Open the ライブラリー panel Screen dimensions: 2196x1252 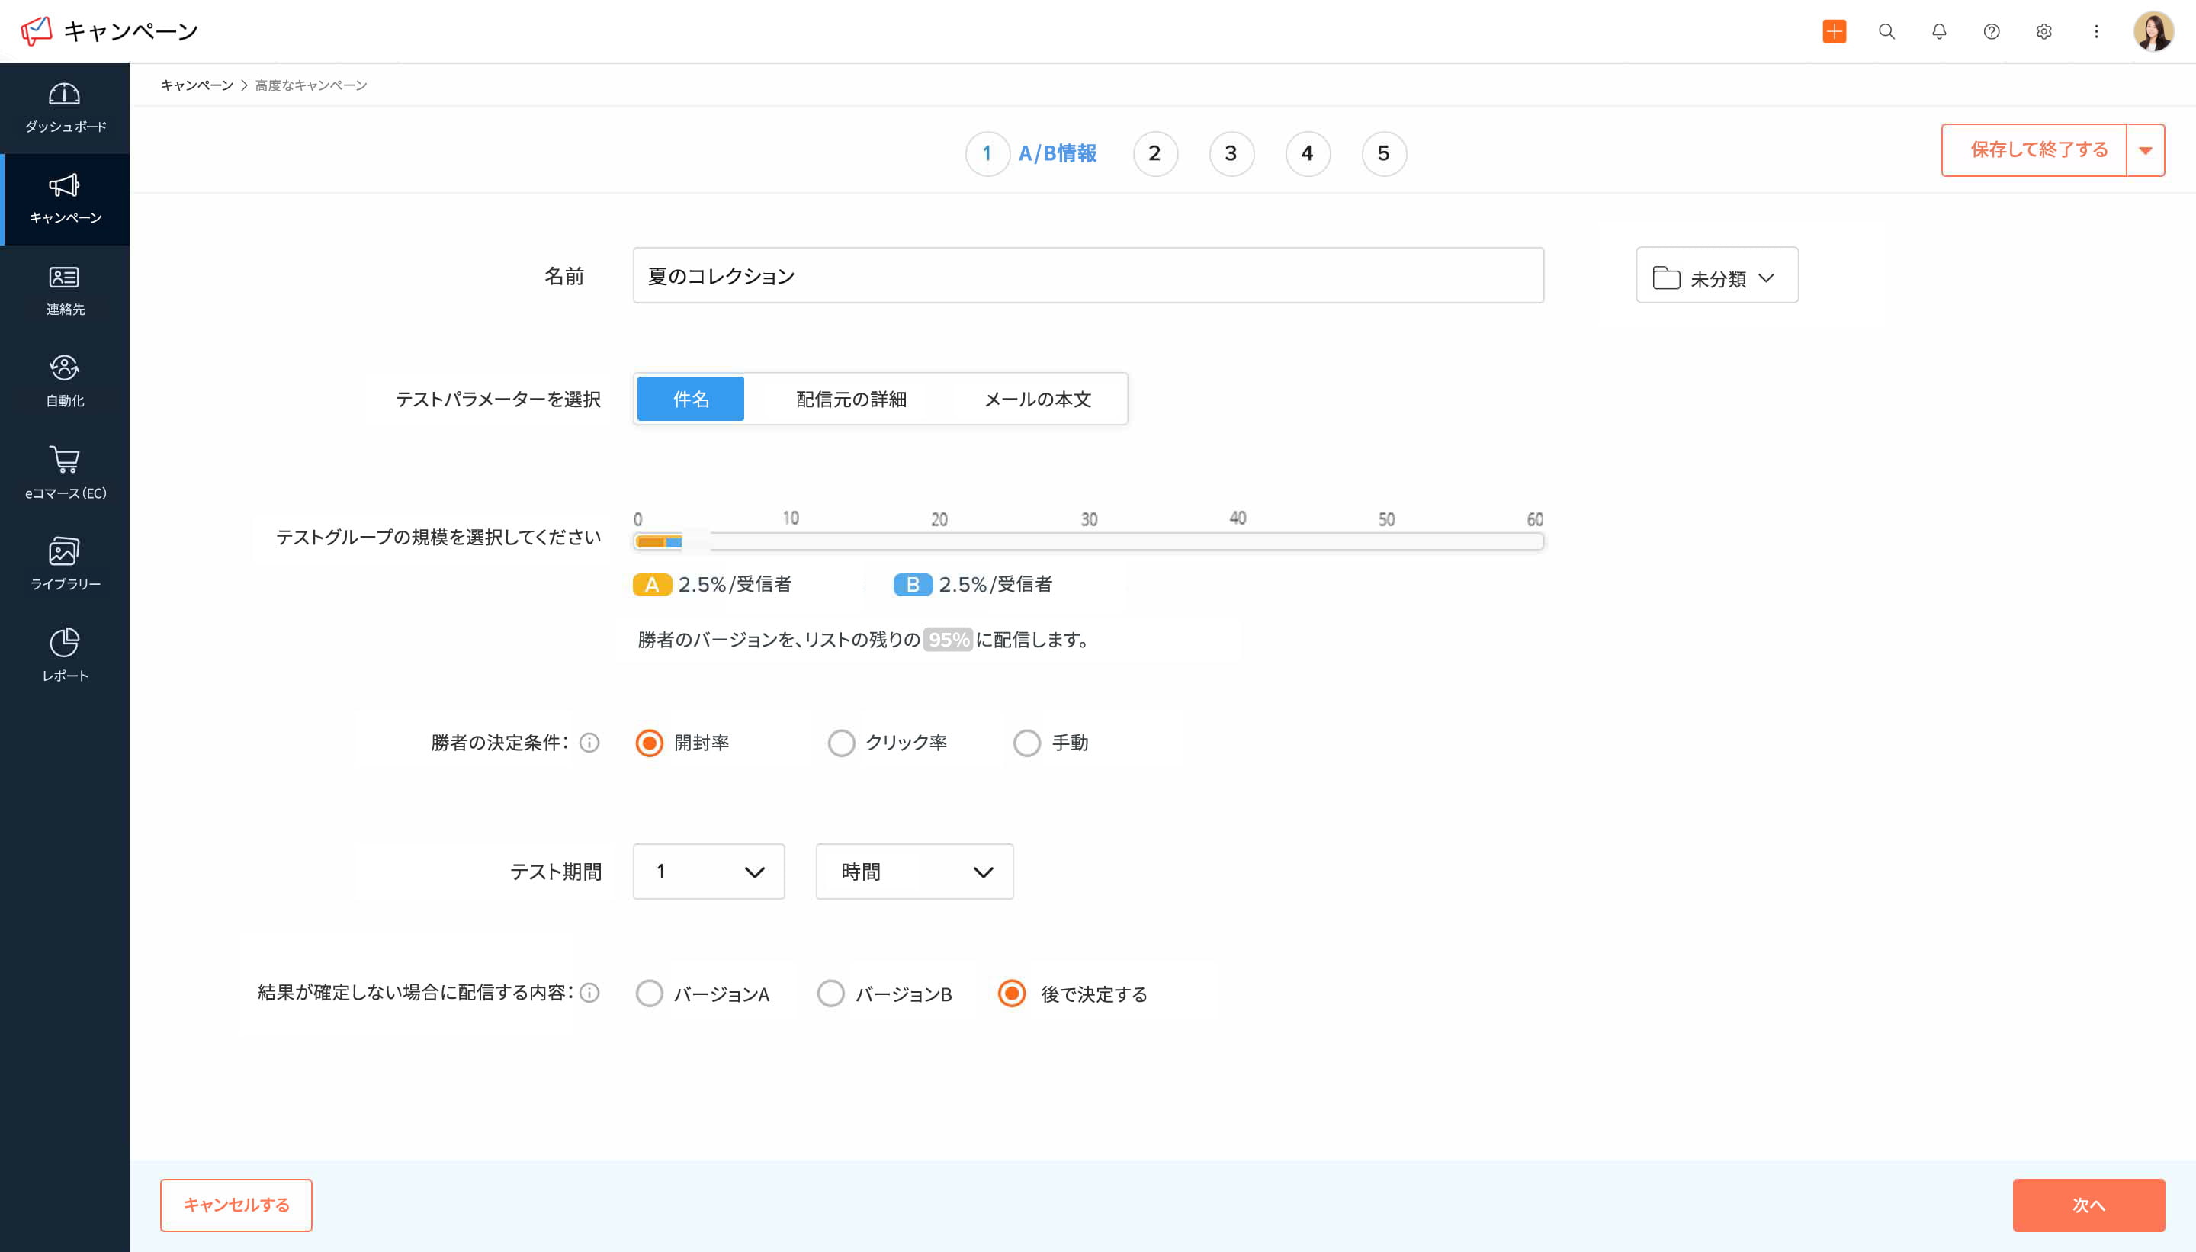(x=65, y=563)
